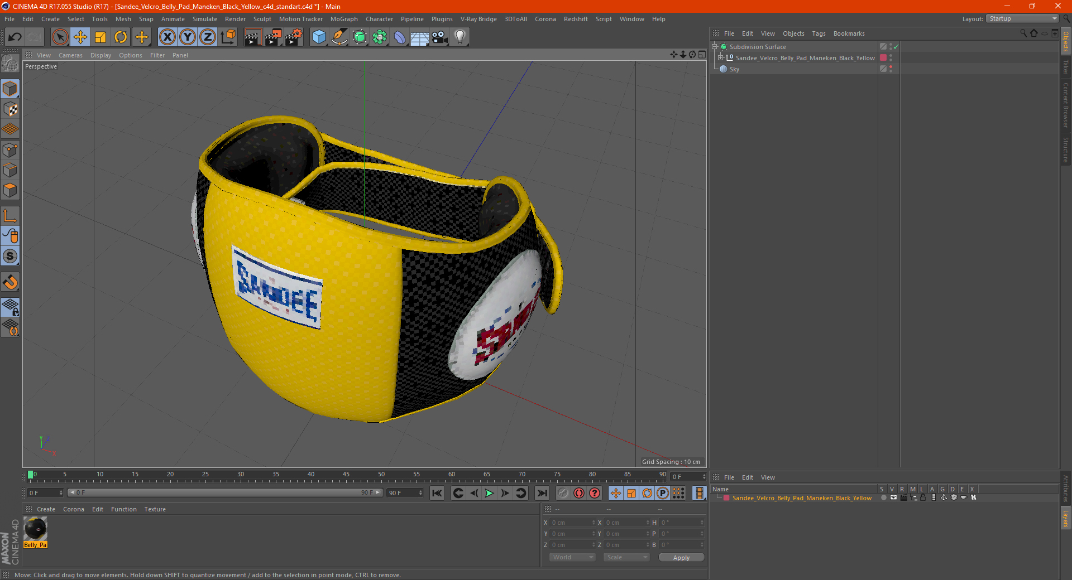This screenshot has height=580, width=1072.
Task: Toggle Enable Snap magnet icon
Action: pyautogui.click(x=10, y=282)
